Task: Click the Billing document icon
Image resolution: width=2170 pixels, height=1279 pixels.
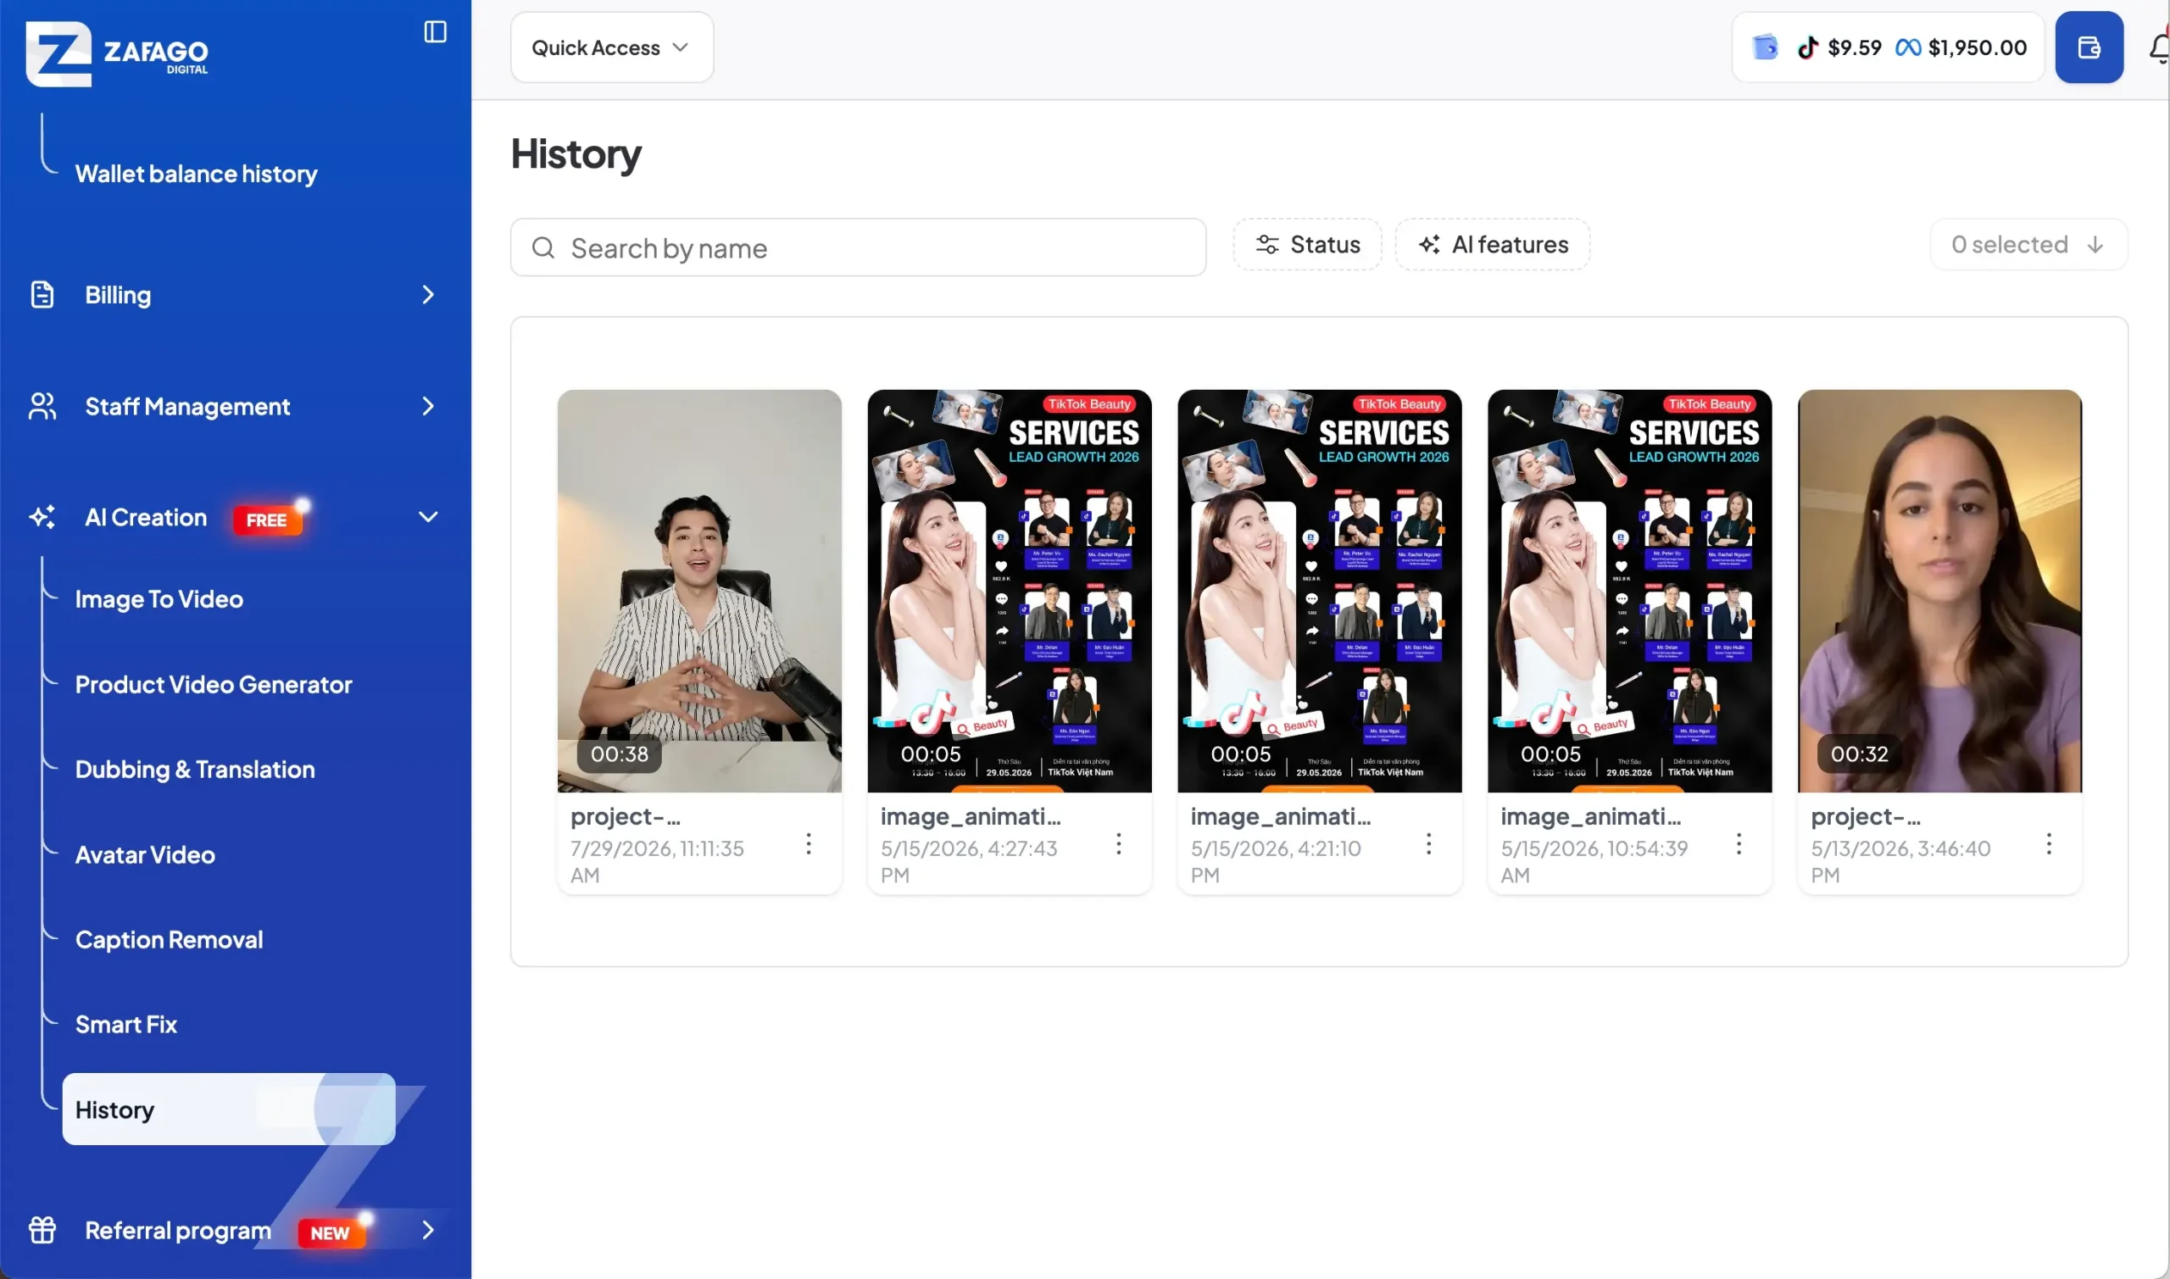Action: tap(42, 295)
